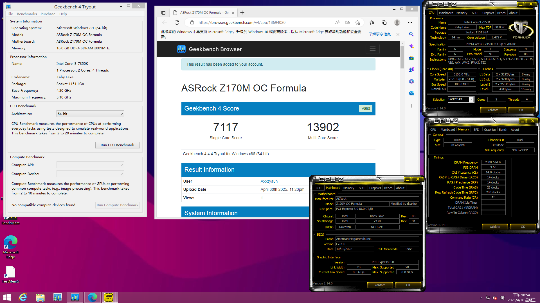The image size is (540, 303).
Task: Open Edge settings and more menu
Action: pos(410,22)
